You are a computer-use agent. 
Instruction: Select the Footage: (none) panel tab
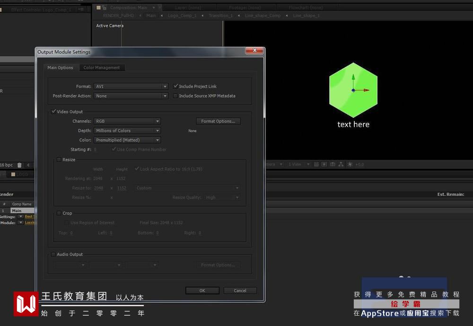(x=245, y=8)
